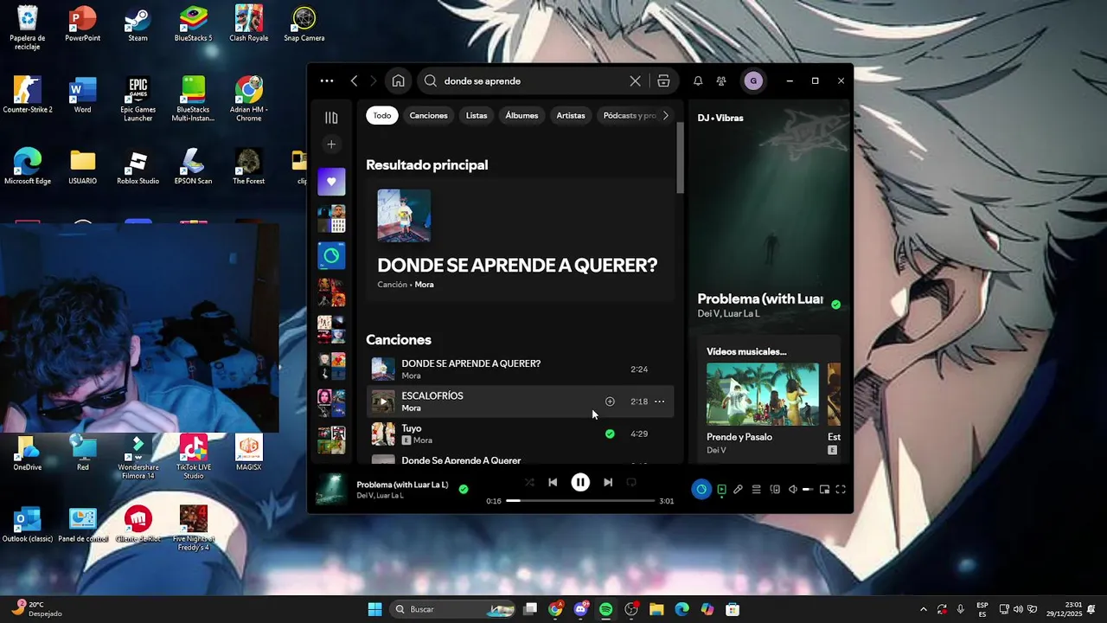Open BlueStacks 5 desktop shortcut
Image resolution: width=1107 pixels, height=623 pixels.
[193, 24]
